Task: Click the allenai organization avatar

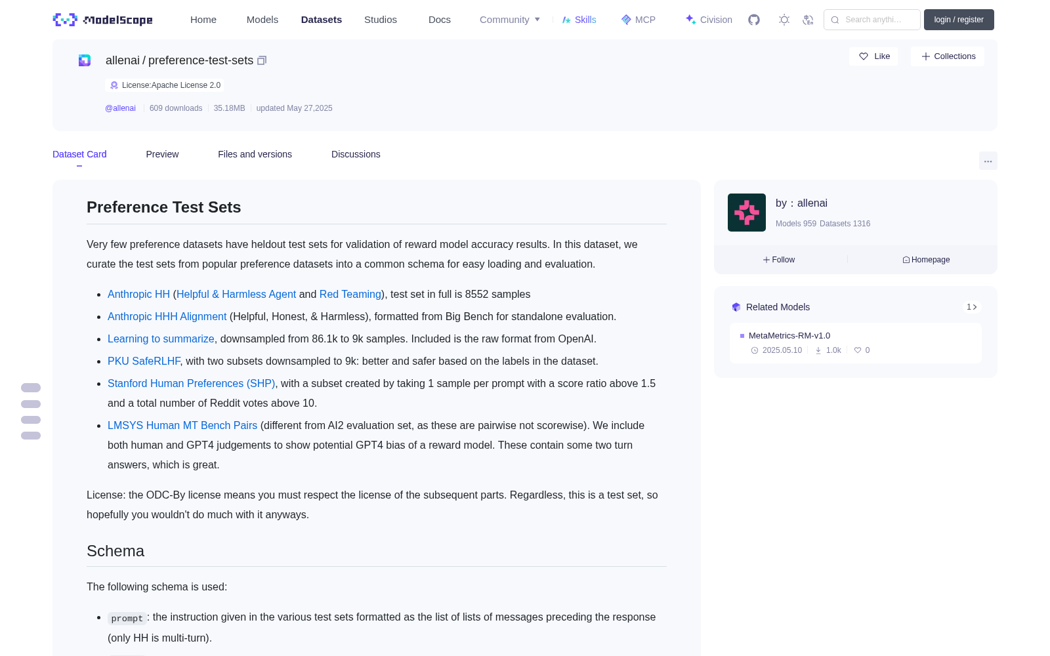Action: tap(747, 213)
